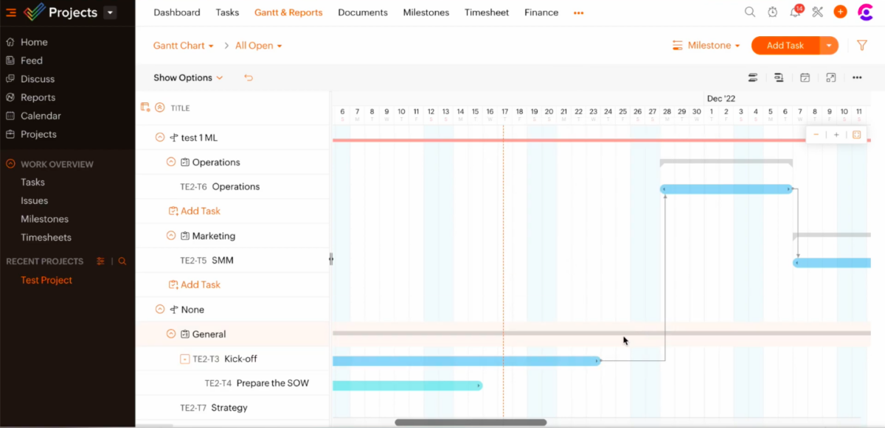The height and width of the screenshot is (428, 885).
Task: Click the tools wrench icon near notifications
Action: [x=819, y=12]
